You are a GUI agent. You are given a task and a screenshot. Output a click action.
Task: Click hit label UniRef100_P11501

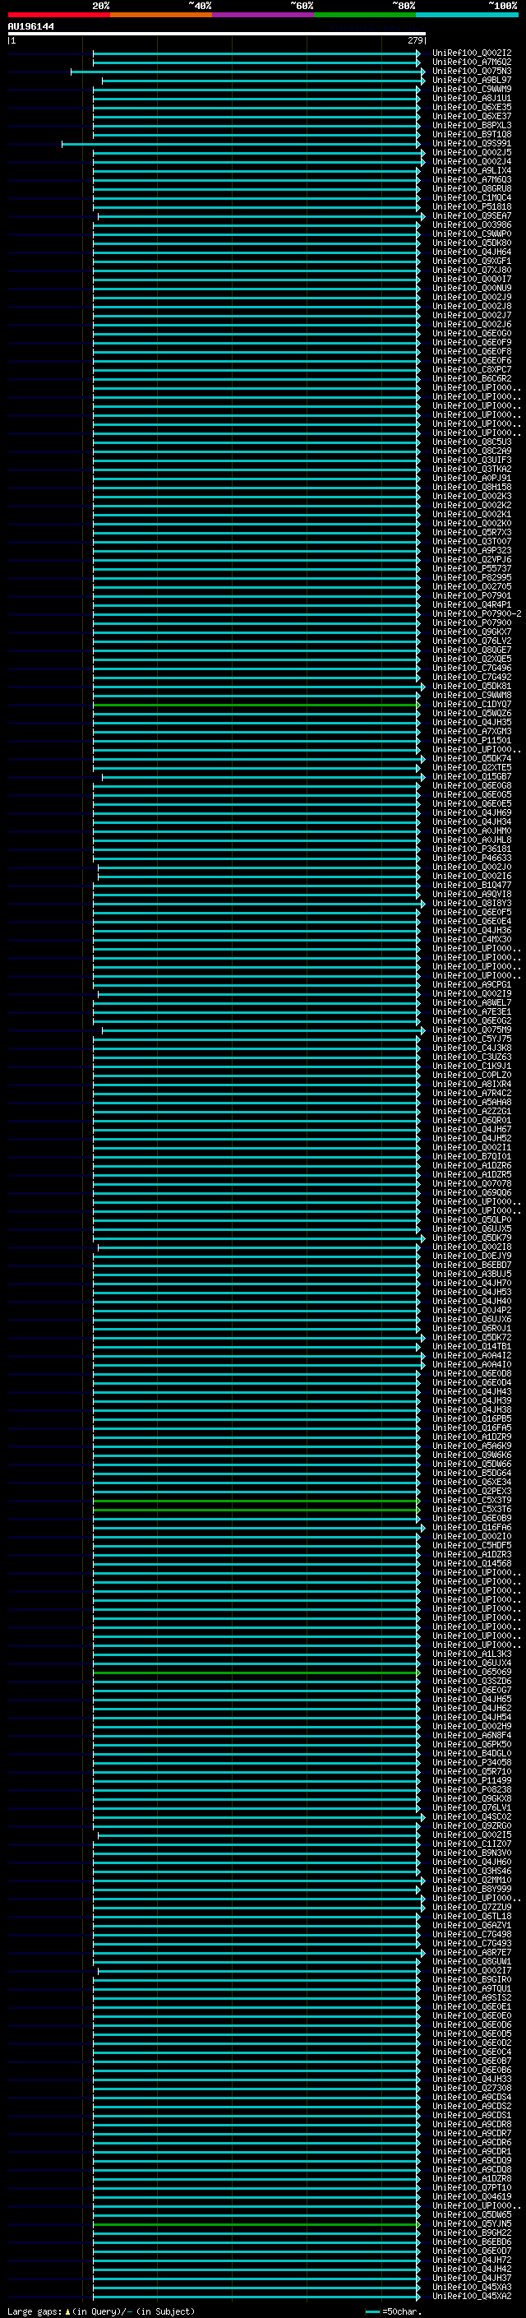coord(471,741)
